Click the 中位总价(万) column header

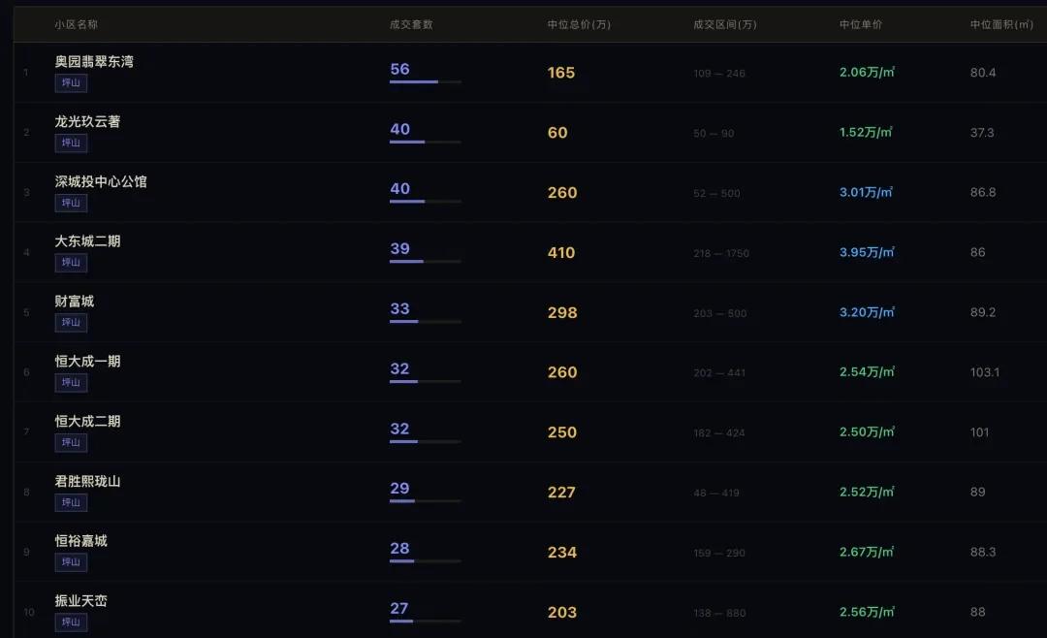[x=579, y=24]
